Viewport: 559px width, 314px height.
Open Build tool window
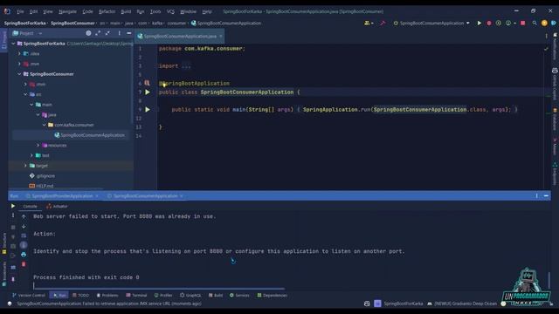(x=216, y=295)
